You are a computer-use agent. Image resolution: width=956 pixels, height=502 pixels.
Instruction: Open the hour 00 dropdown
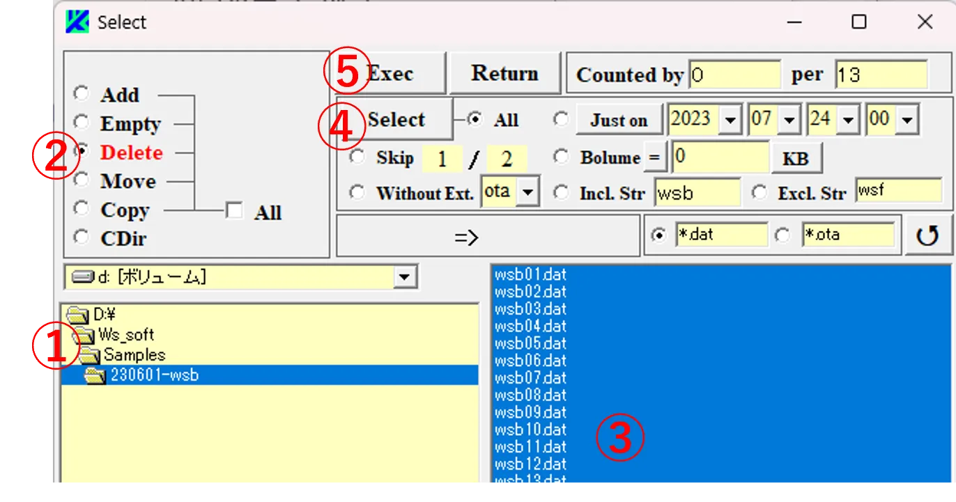tap(907, 120)
